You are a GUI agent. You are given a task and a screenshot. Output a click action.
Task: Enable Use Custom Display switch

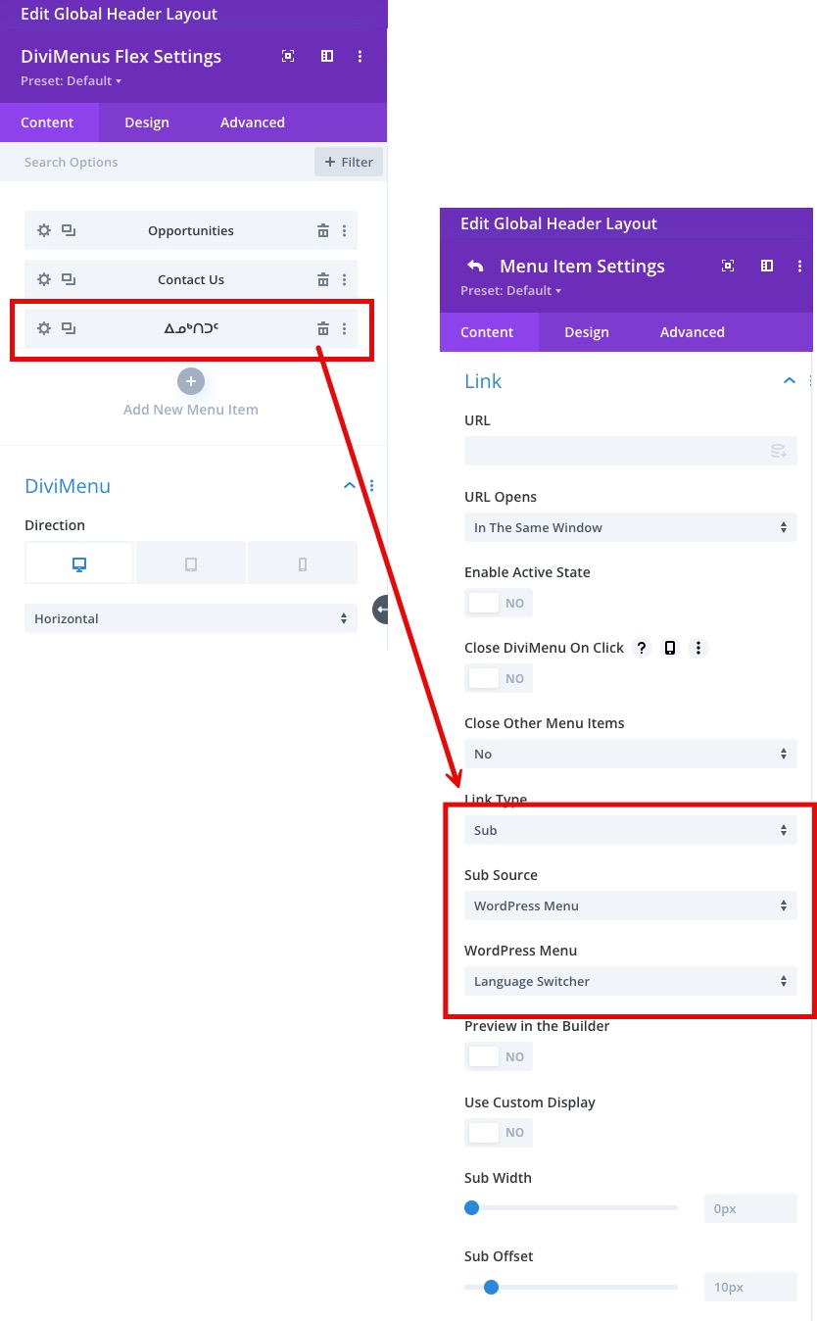pos(498,1132)
